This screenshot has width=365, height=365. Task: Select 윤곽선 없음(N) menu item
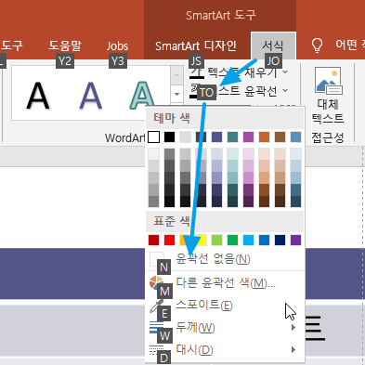[x=225, y=259]
